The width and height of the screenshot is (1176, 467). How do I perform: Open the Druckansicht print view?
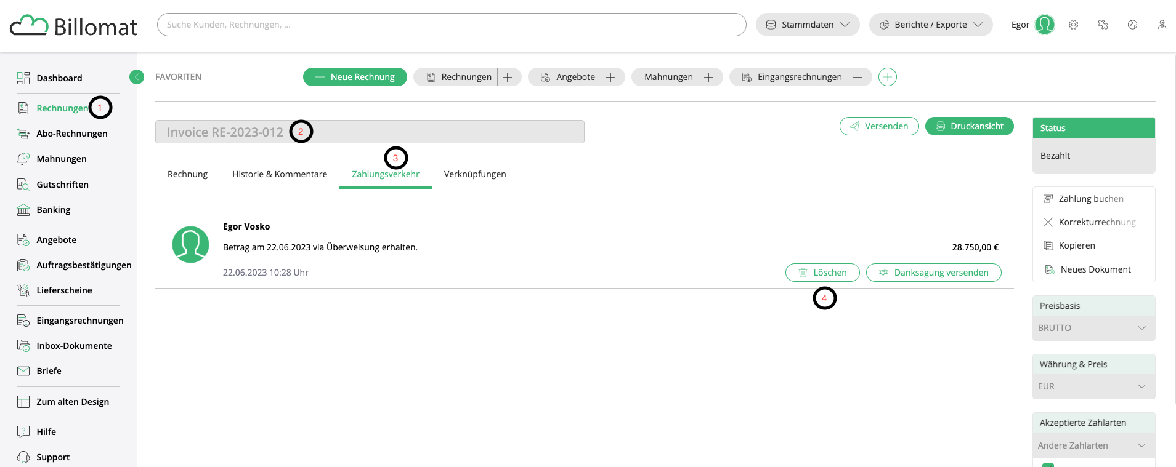[x=970, y=126]
